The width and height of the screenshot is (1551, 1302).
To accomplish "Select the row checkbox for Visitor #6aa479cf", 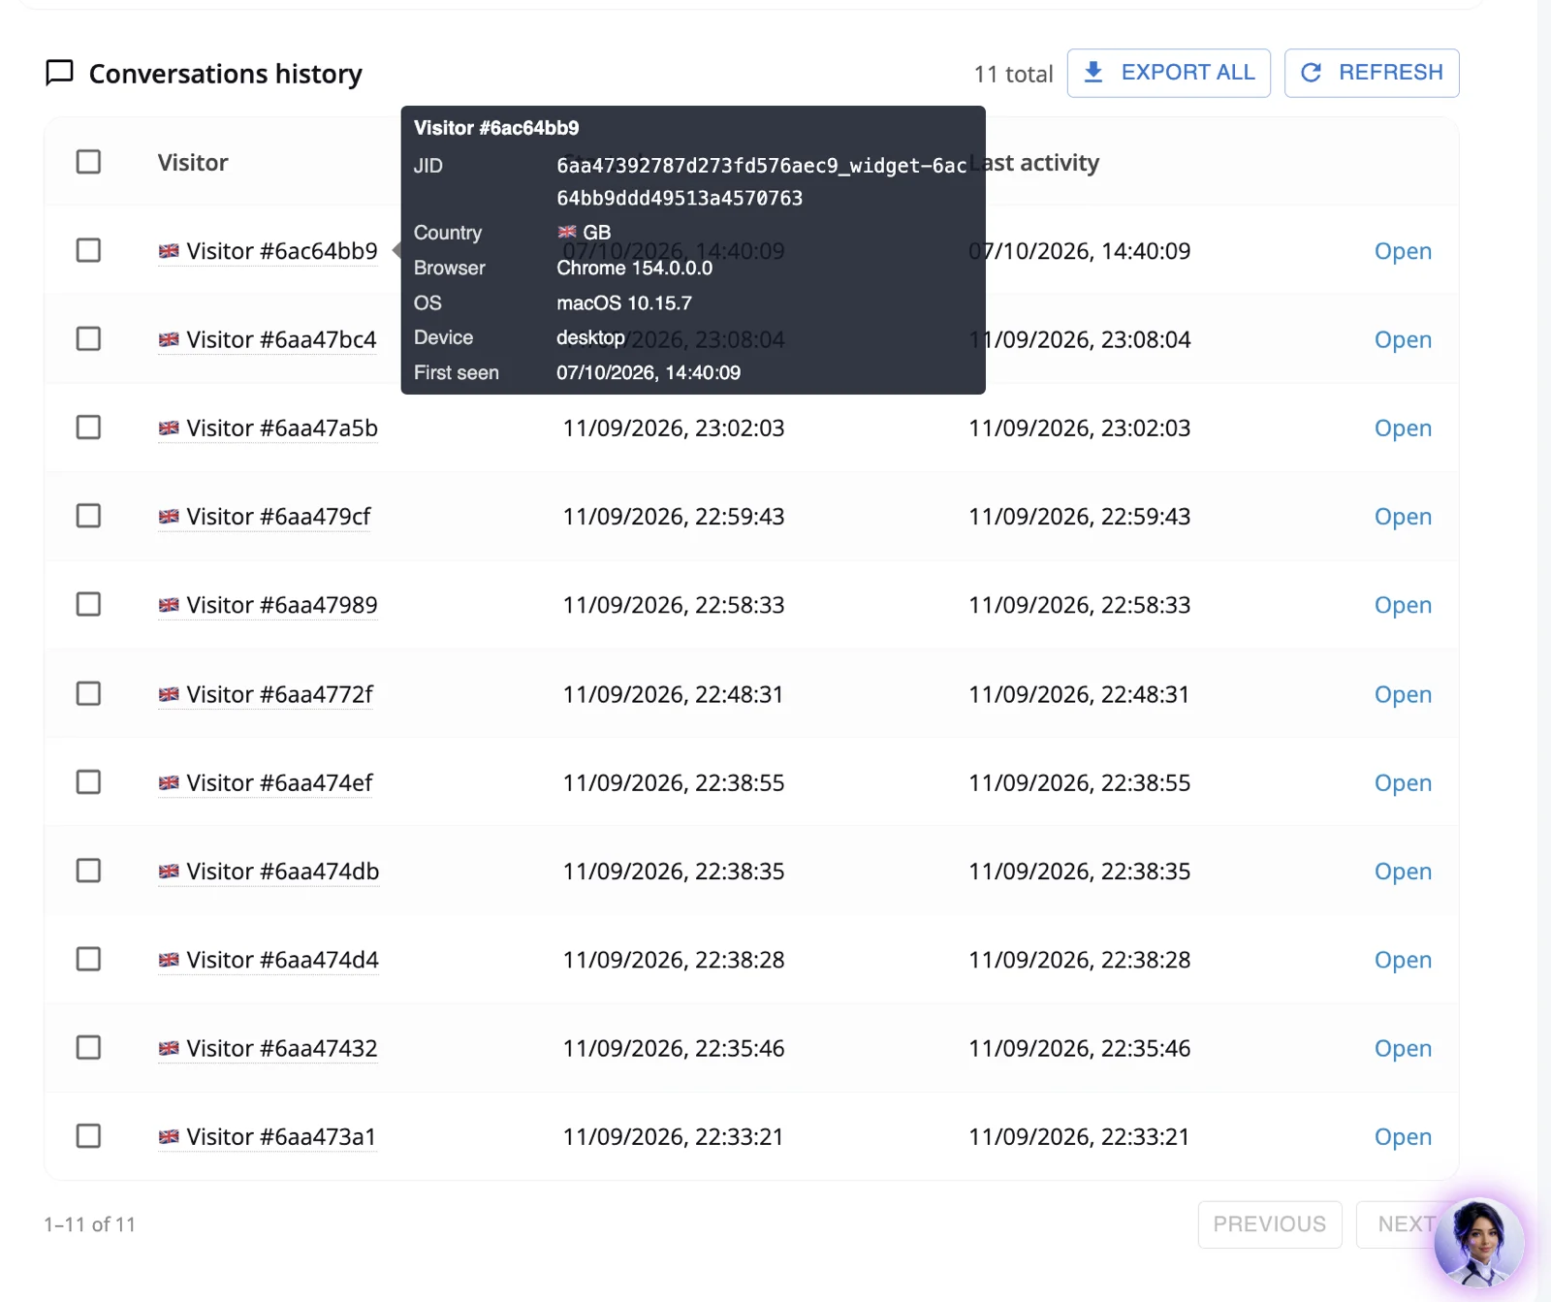I will (x=88, y=516).
